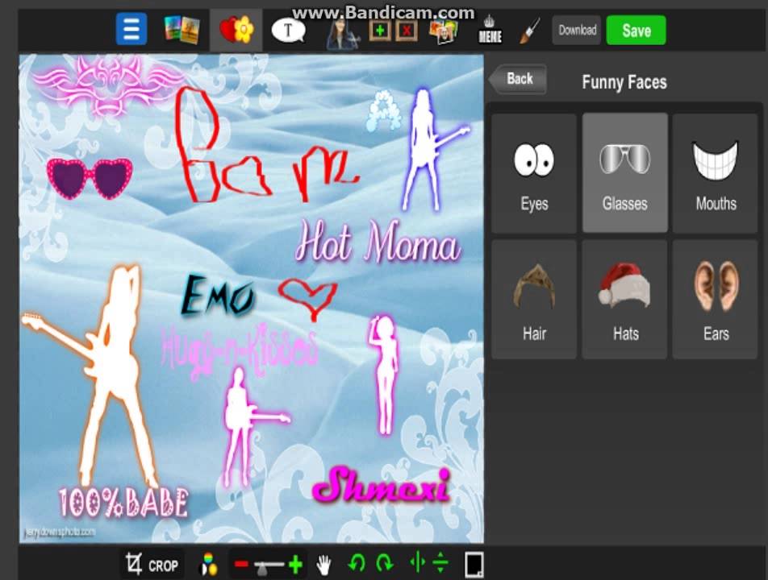
Task: Click the black-white page border icon
Action: pyautogui.click(x=474, y=565)
